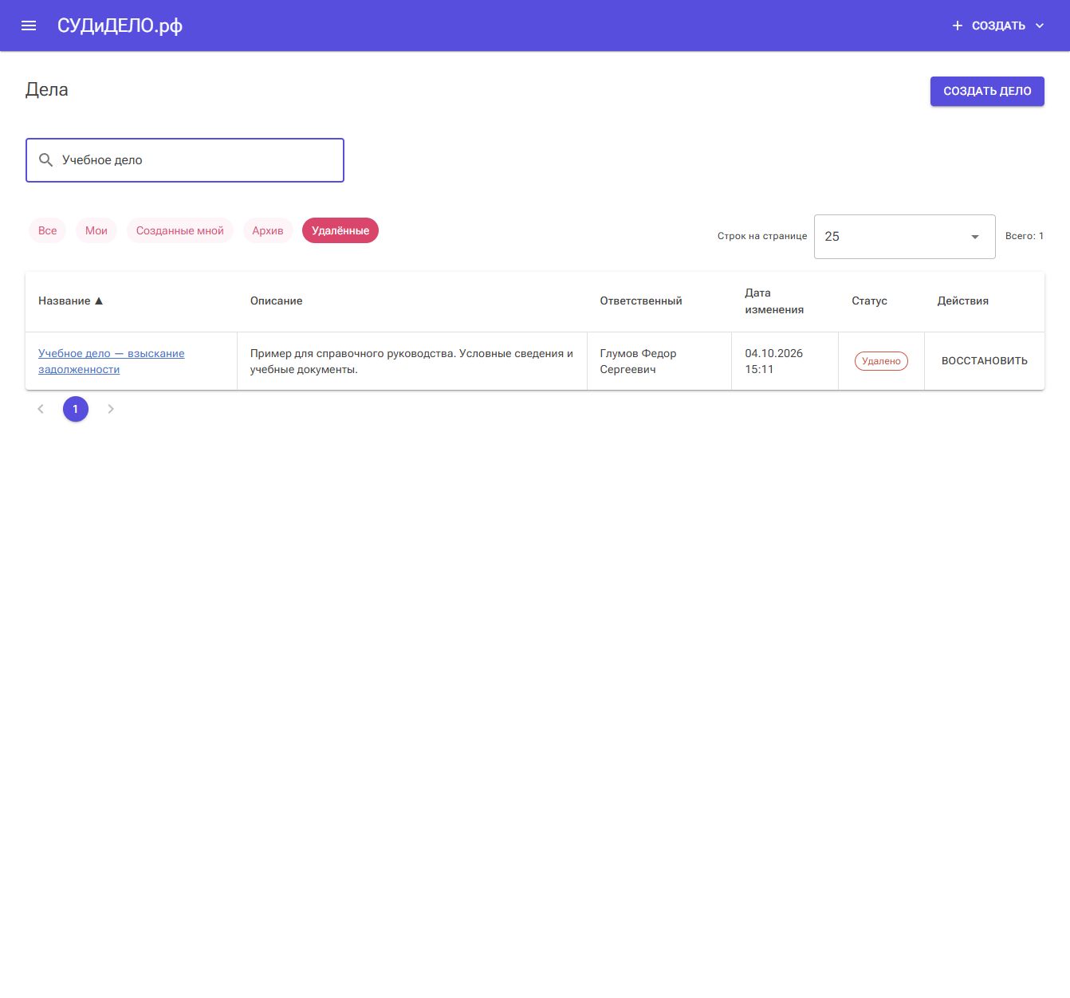This screenshot has width=1070, height=998.
Task: Click the СОЗДАТЬ ДЕЛО button
Action: click(987, 91)
